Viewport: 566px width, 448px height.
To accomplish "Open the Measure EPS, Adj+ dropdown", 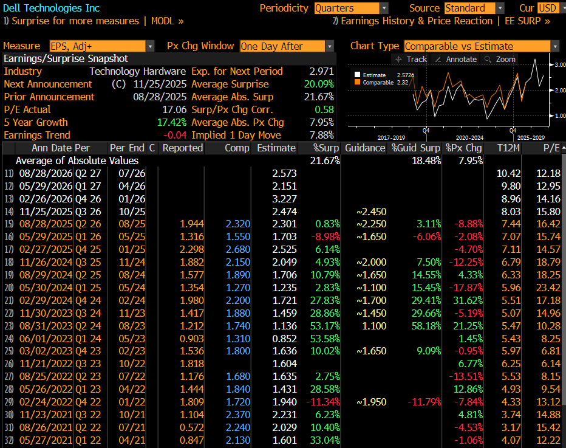I will 150,46.
